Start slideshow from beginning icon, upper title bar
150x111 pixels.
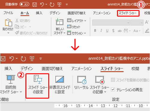click(x=59, y=5)
